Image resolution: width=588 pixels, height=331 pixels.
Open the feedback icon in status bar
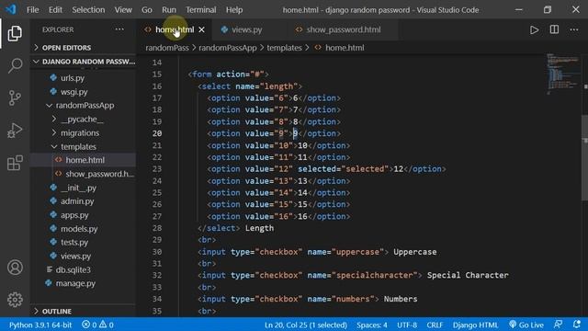[x=558, y=325]
